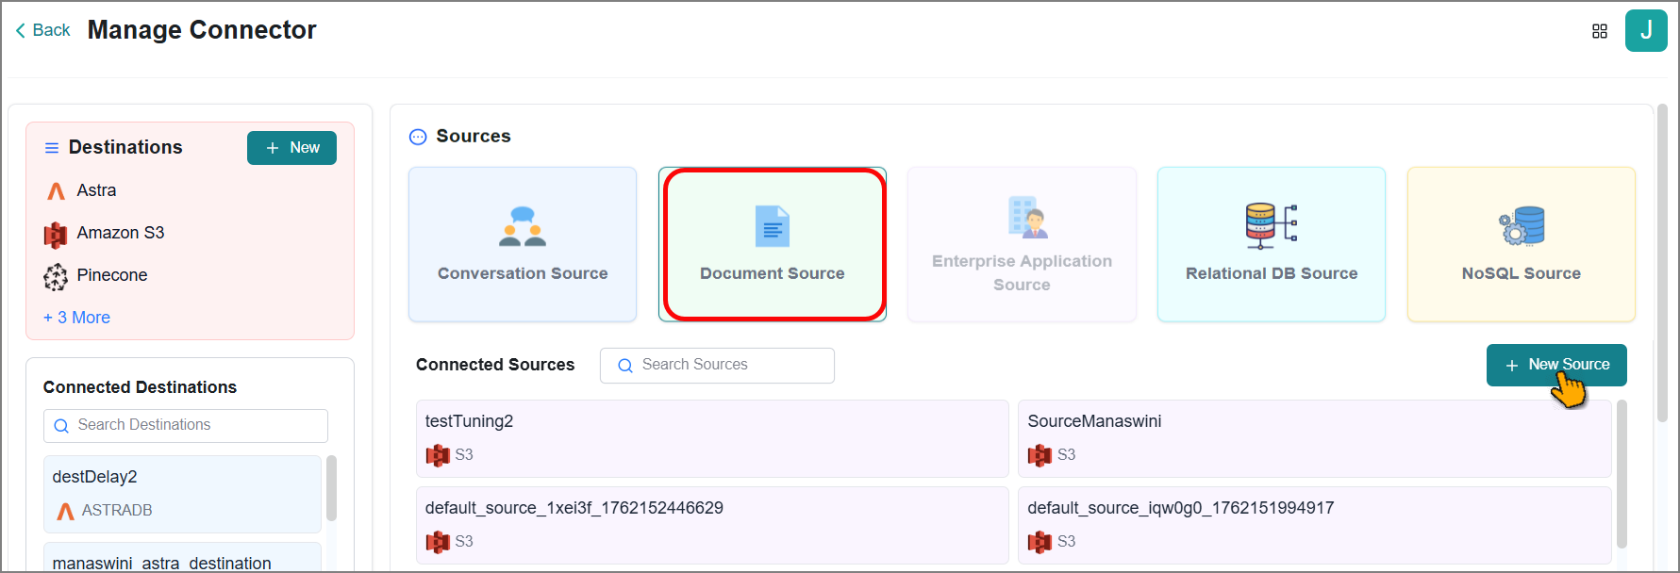Click the Enterprise Application building icon
Viewport: 1680px width, 573px height.
coord(1028,217)
